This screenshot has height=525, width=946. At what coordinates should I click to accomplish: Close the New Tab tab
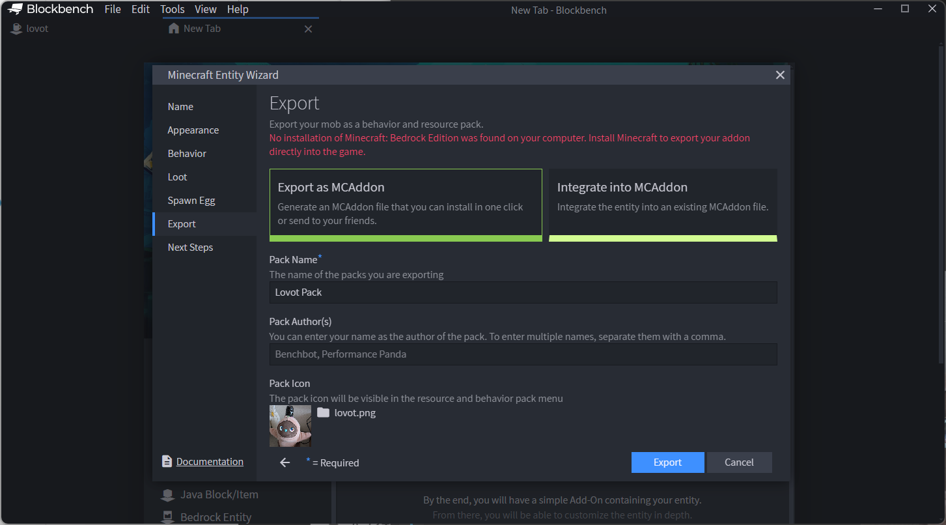[309, 29]
